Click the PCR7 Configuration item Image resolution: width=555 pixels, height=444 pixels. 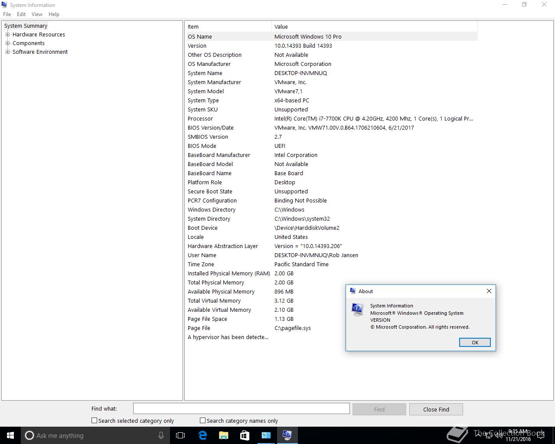click(x=212, y=200)
